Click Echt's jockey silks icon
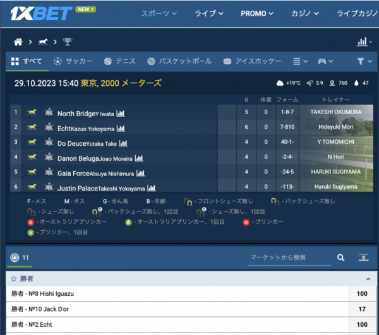Viewport: 379px width, 335px height. [49, 127]
